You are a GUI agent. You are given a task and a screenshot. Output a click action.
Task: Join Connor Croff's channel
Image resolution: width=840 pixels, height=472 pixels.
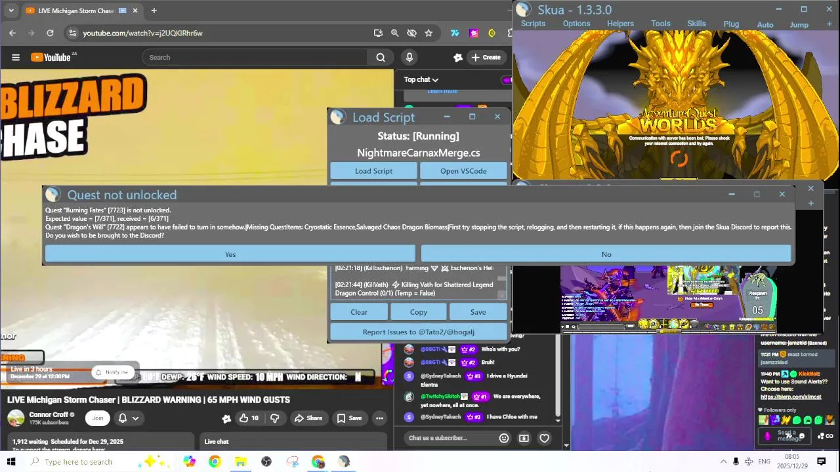coord(98,418)
